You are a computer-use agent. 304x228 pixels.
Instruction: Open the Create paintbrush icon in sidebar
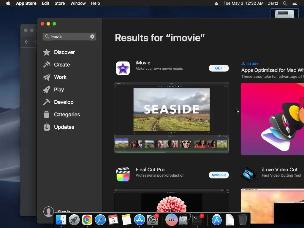[x=47, y=64]
